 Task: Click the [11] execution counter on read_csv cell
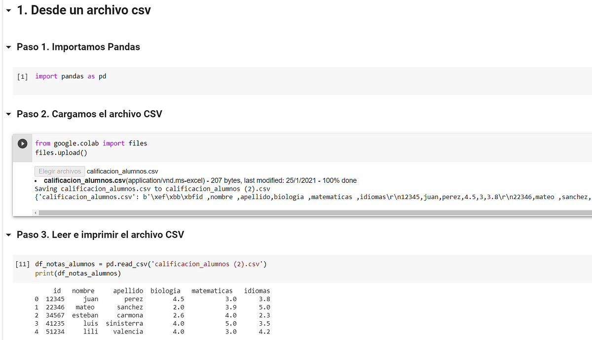tap(22, 264)
